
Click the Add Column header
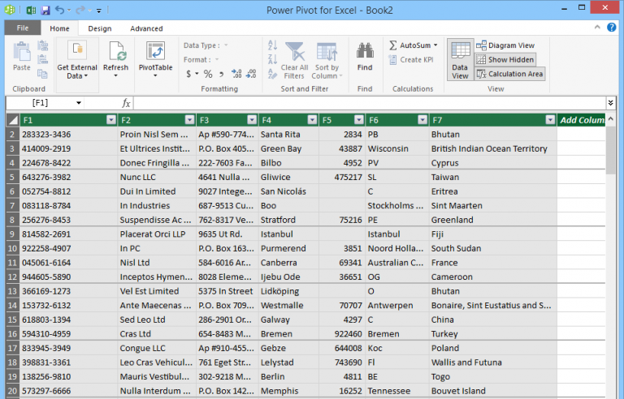click(x=582, y=120)
